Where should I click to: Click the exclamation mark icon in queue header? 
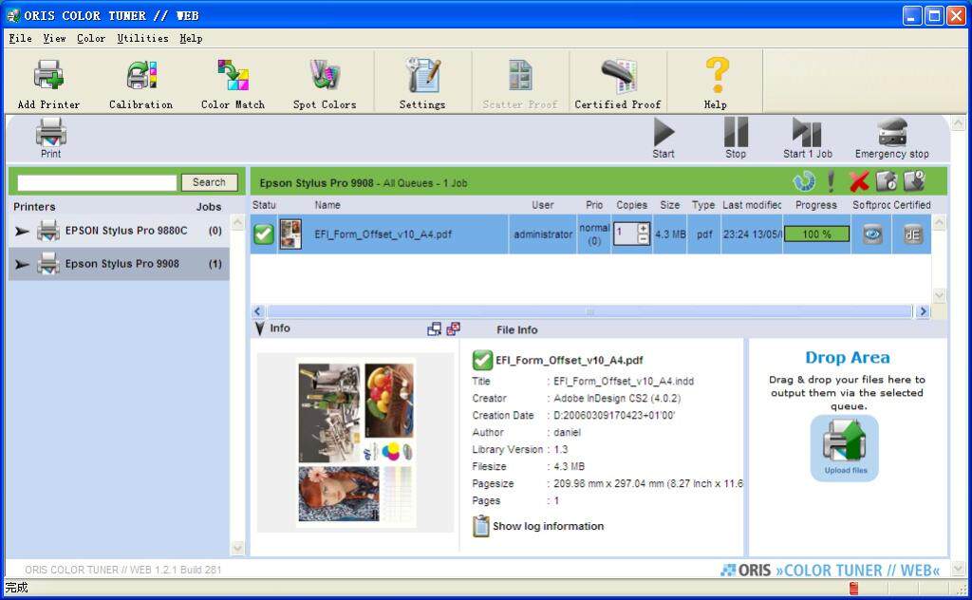[831, 181]
